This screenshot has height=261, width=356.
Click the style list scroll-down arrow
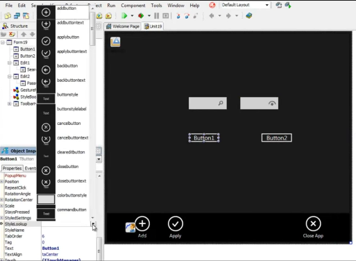tap(92, 218)
